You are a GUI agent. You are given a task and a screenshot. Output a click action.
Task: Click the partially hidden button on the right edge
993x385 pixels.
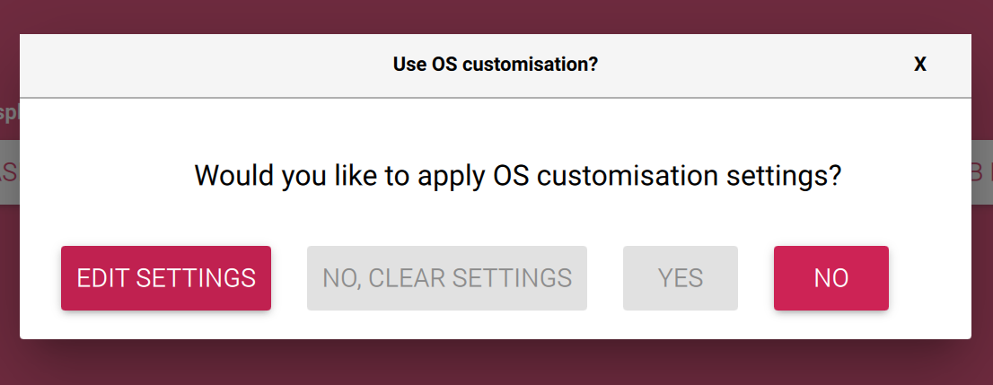click(x=981, y=172)
